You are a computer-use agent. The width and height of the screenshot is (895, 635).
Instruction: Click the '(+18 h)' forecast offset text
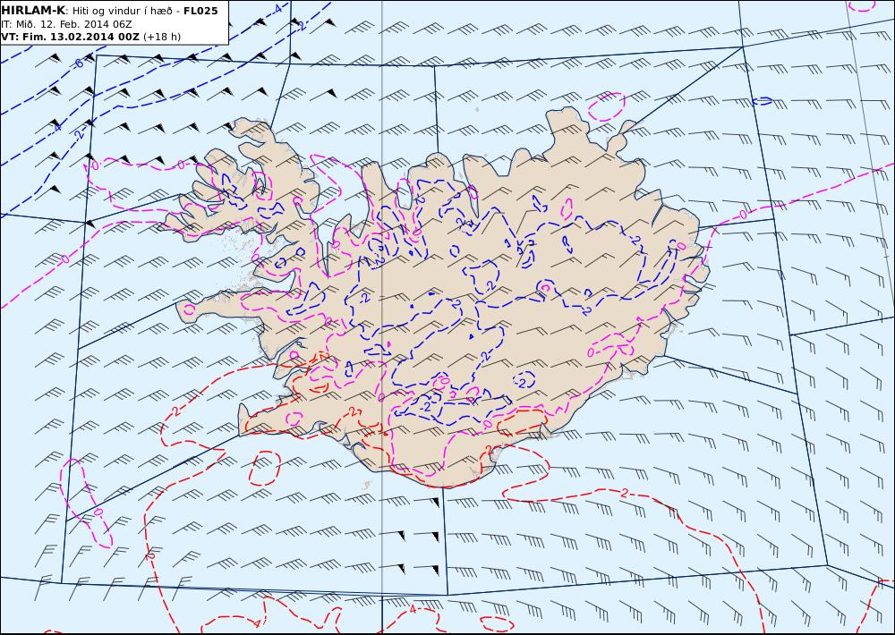coord(161,37)
